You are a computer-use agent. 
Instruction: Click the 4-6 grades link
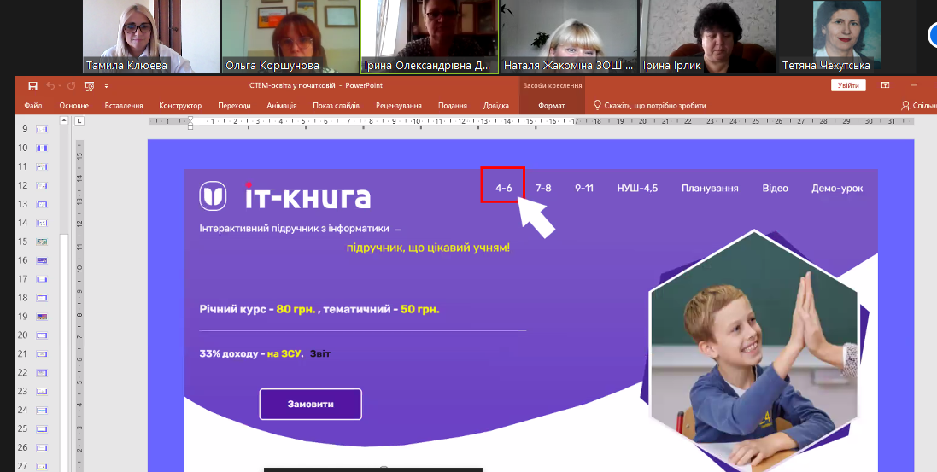504,188
